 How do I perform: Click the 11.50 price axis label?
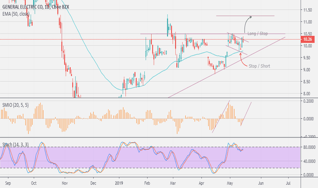(x=308, y=10)
